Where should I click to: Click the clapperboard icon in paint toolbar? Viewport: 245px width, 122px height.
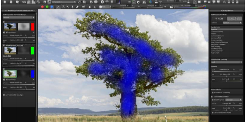[x=171, y=7]
